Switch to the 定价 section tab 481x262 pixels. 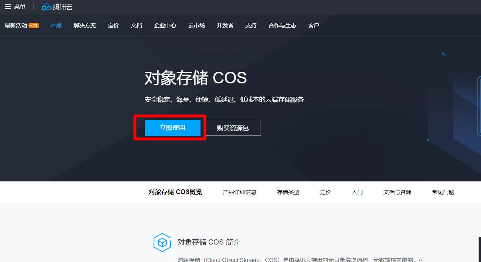(325, 192)
